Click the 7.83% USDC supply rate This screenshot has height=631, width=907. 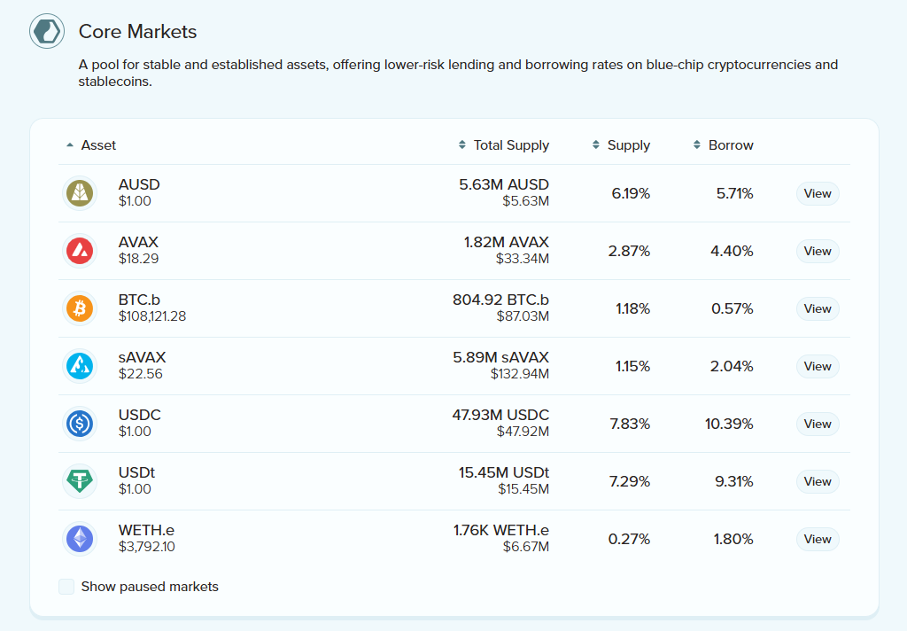click(630, 424)
